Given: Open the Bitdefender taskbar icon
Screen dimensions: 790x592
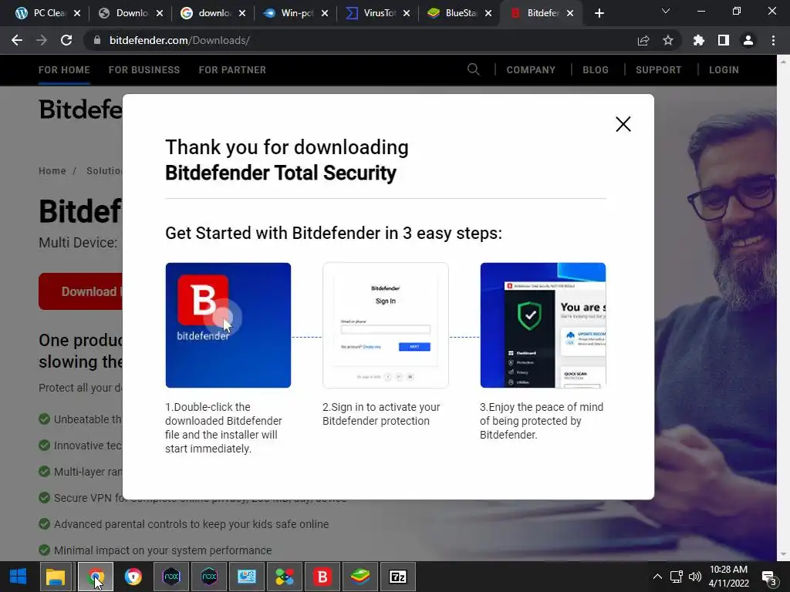Looking at the screenshot, I should pos(322,577).
